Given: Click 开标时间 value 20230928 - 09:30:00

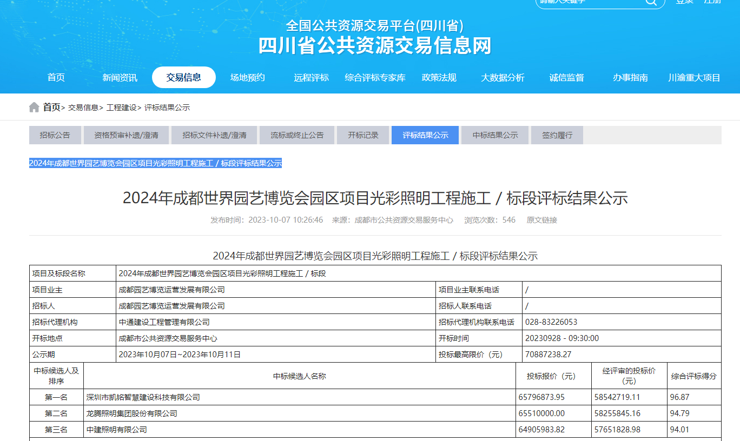Looking at the screenshot, I should coord(562,338).
